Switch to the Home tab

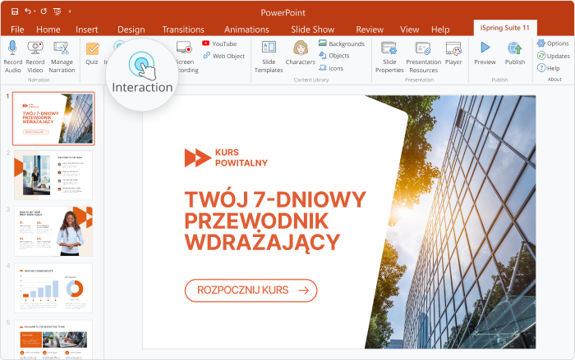click(x=48, y=30)
